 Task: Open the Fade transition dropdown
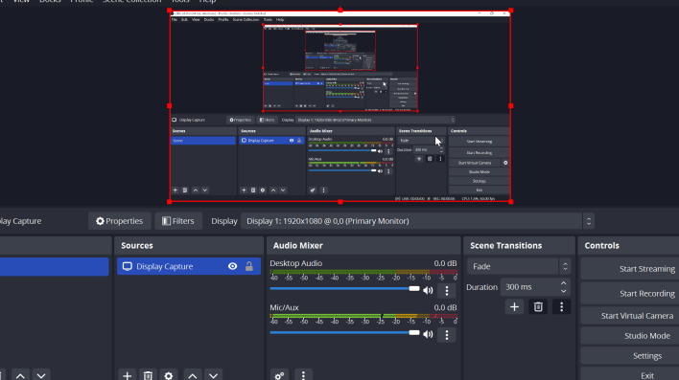[519, 266]
